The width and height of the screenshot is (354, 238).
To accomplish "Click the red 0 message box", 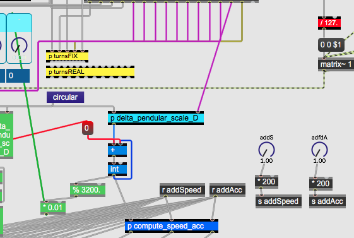I will coord(88,128).
